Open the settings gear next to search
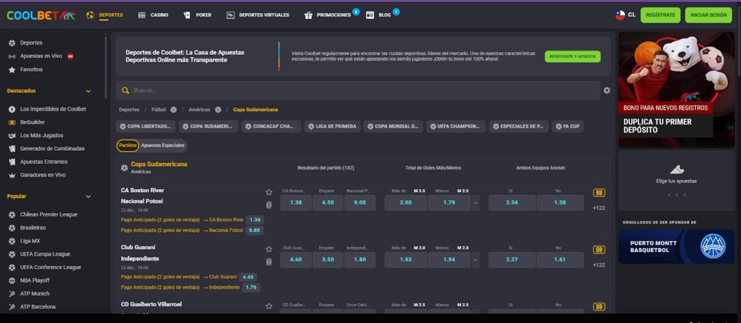 [x=607, y=90]
